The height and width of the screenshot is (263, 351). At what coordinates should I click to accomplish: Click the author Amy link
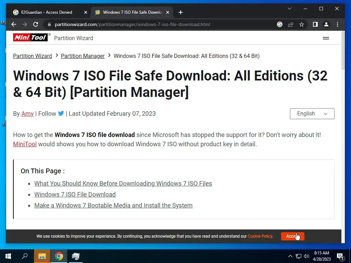coord(27,114)
